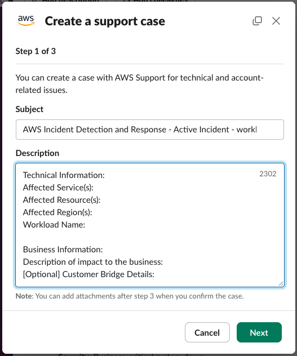The height and width of the screenshot is (356, 297).
Task: Focus the Subject input field
Action: (x=150, y=130)
